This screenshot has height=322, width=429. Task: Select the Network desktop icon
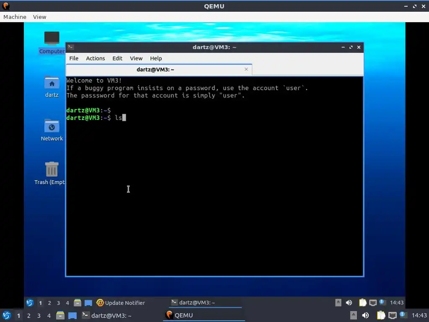[52, 130]
